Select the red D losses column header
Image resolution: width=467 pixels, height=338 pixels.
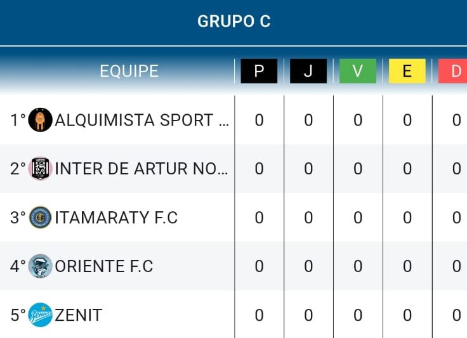(x=452, y=71)
